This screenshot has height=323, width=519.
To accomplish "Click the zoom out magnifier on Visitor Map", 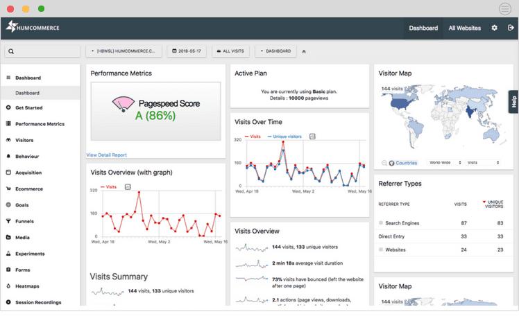I will coord(384,163).
